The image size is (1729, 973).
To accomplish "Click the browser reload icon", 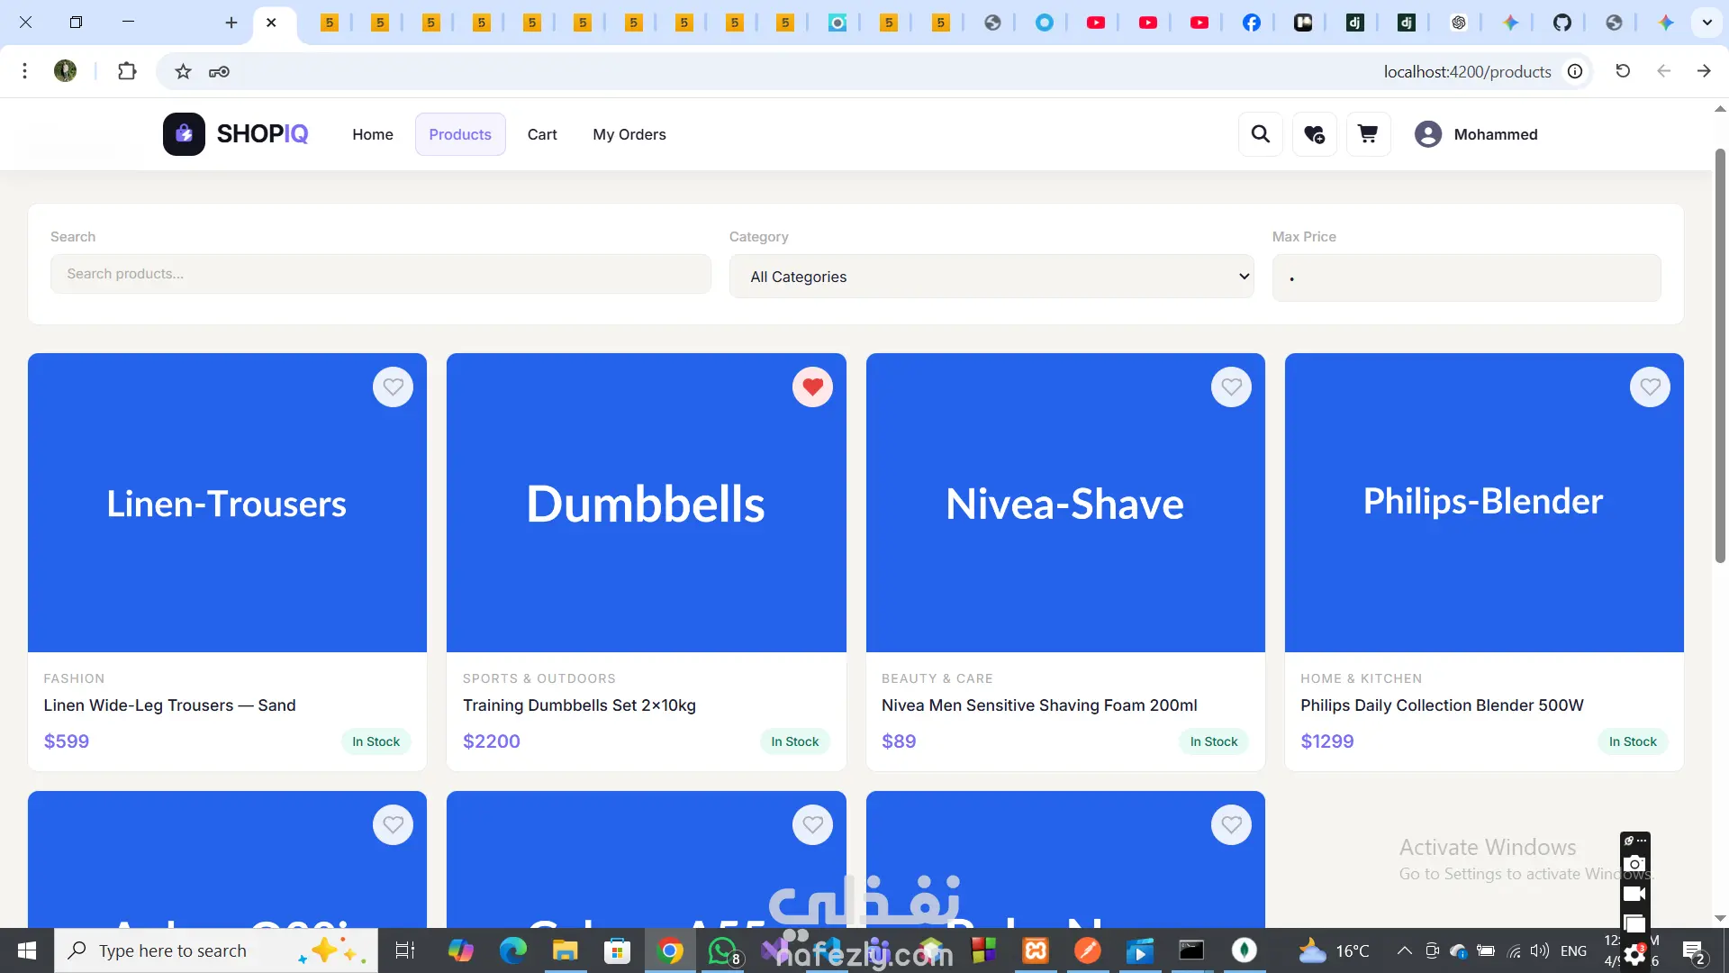I will pyautogui.click(x=1623, y=71).
